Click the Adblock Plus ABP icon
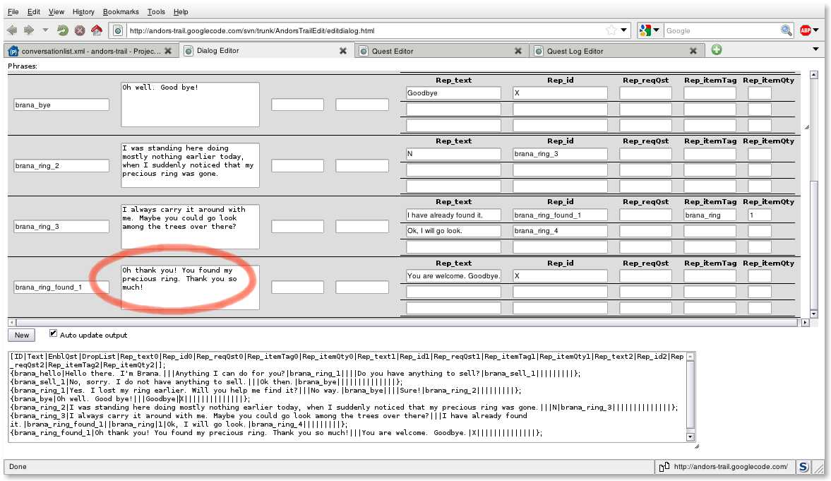Screen dimensions: 831x481 tap(806, 30)
